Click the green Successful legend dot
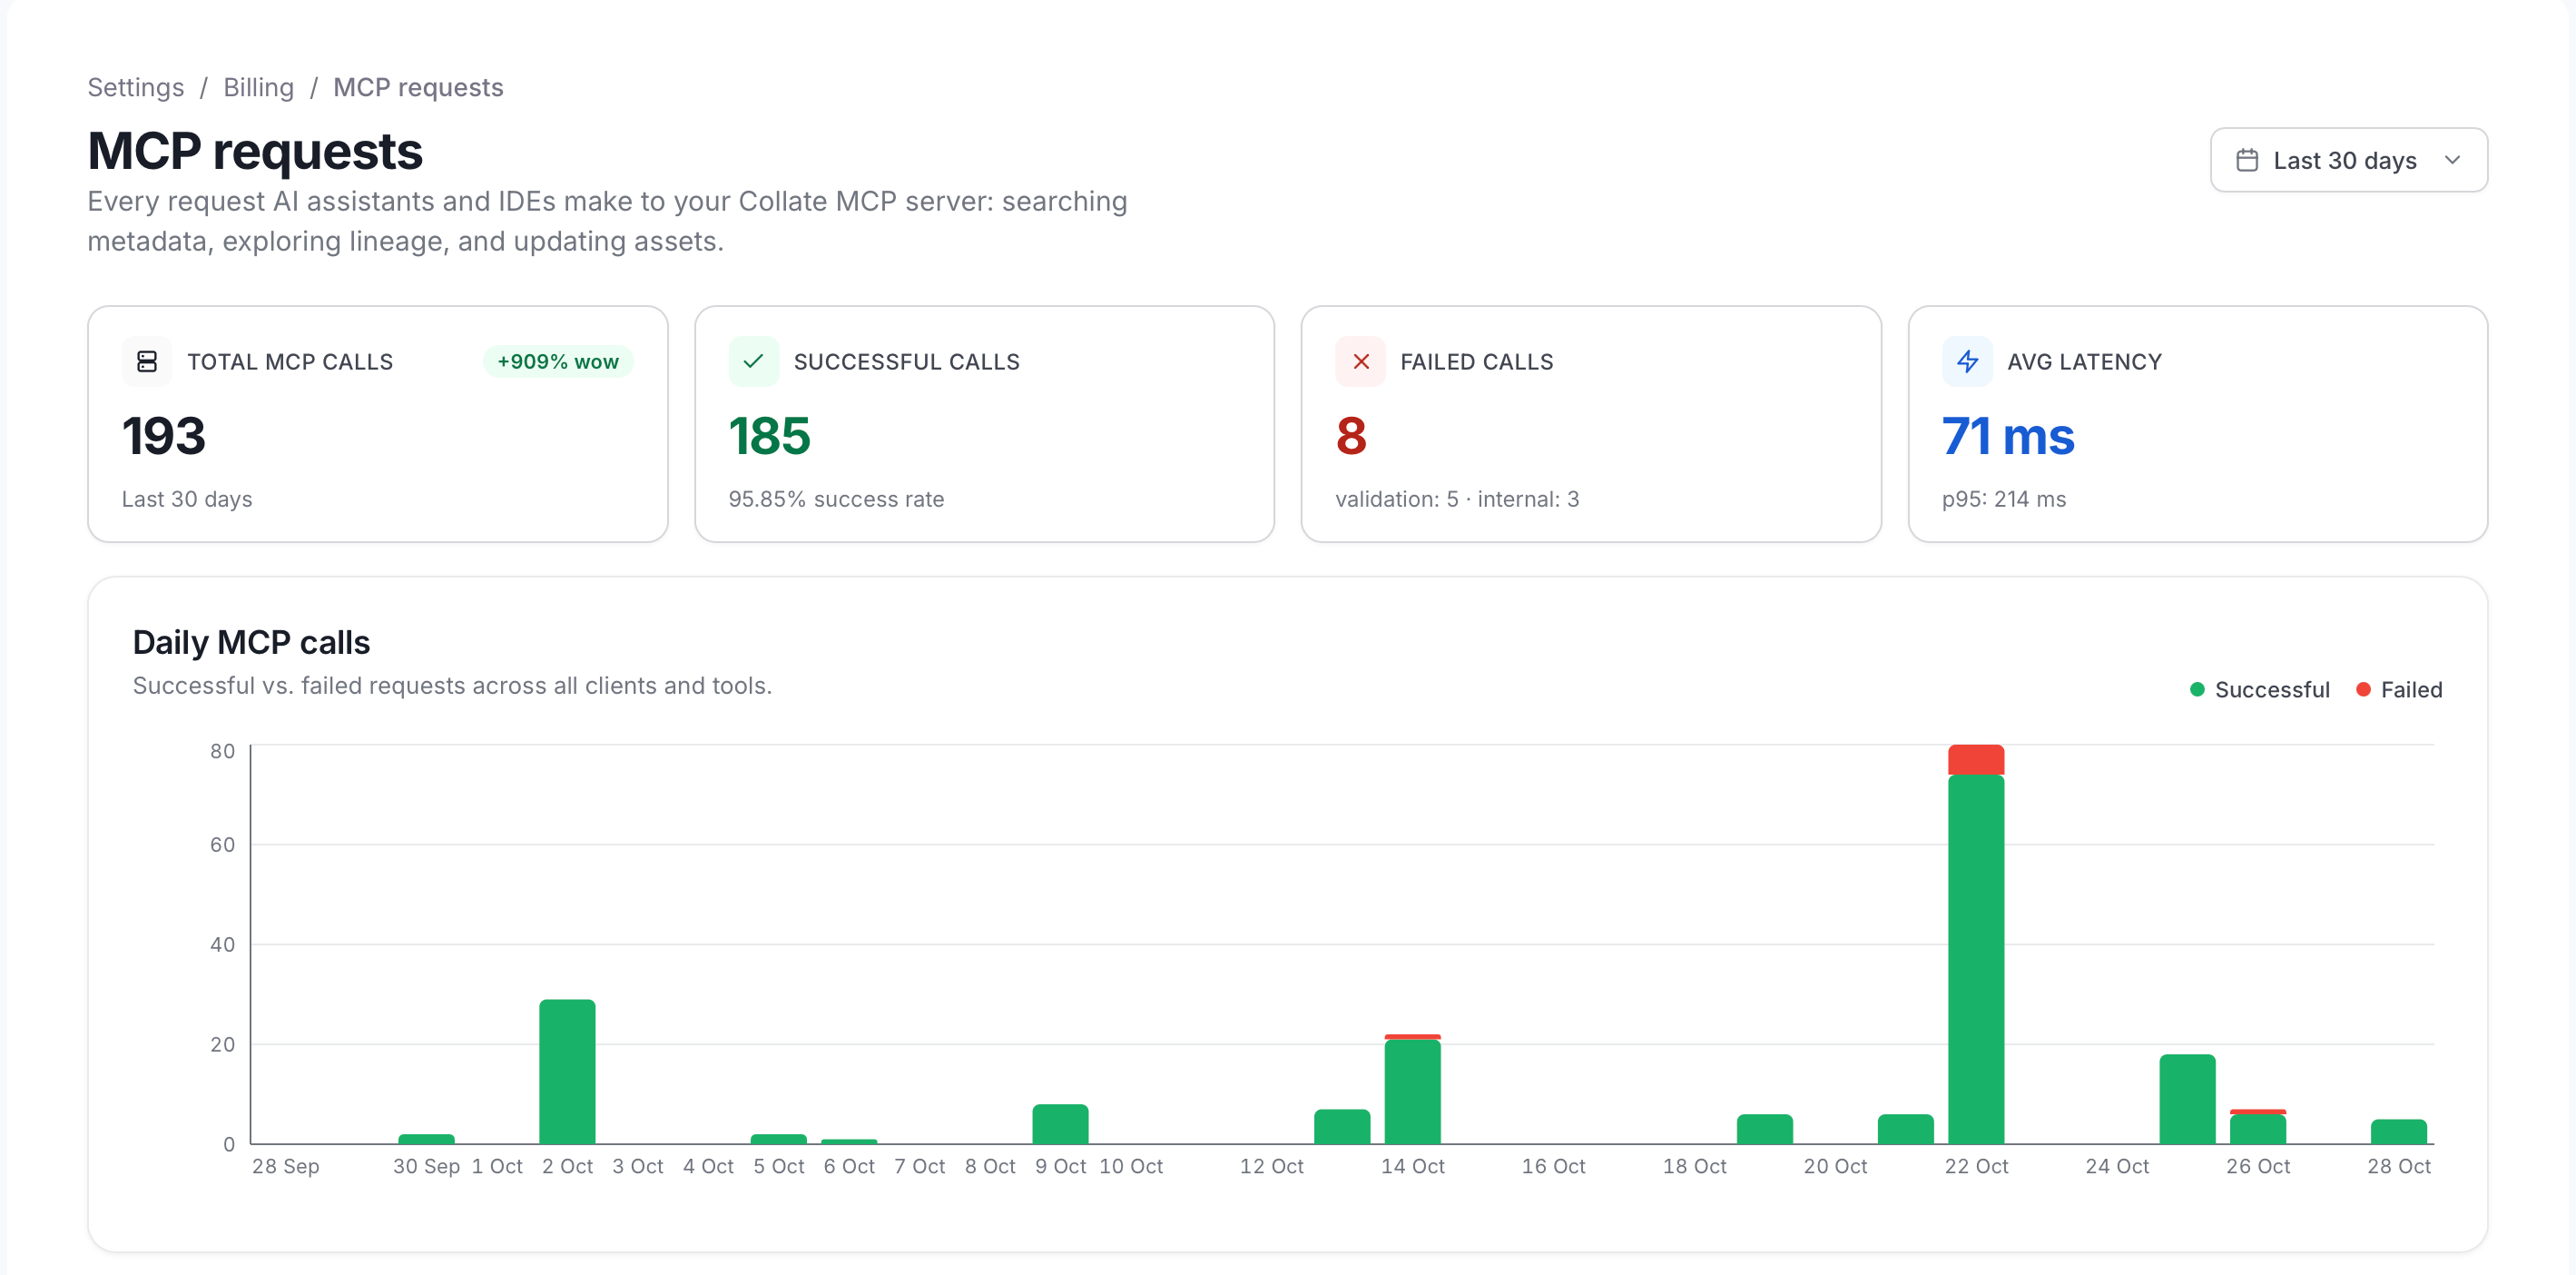Screen dimensions: 2576x1275 click(2197, 689)
